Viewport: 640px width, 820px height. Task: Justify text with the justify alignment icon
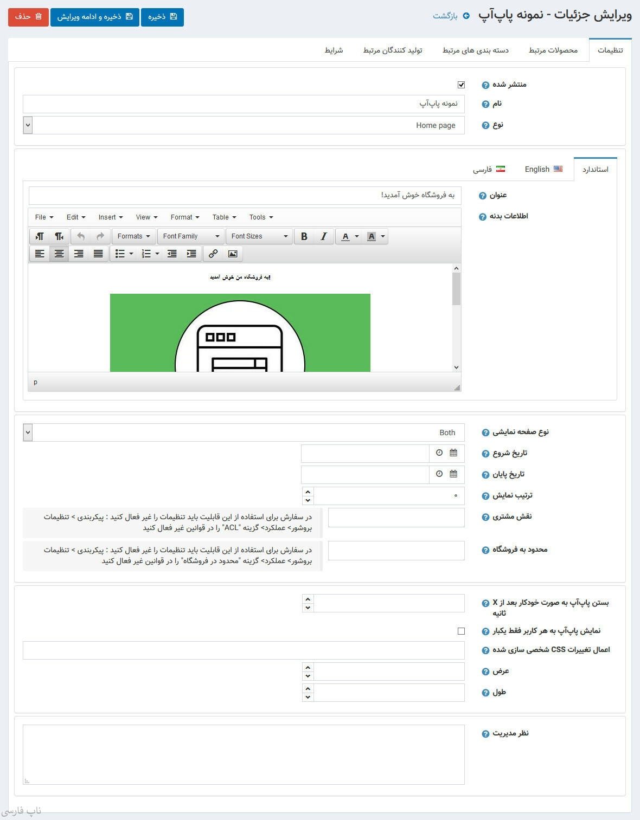pos(98,254)
